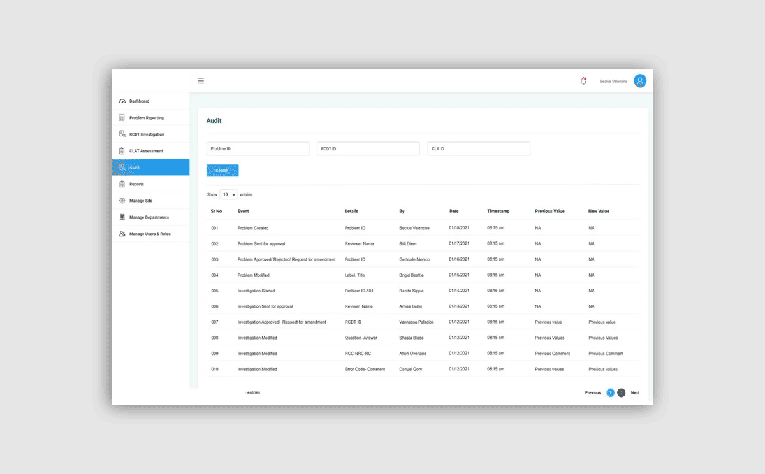The height and width of the screenshot is (474, 765).
Task: Sort by New Value column header
Action: 599,211
